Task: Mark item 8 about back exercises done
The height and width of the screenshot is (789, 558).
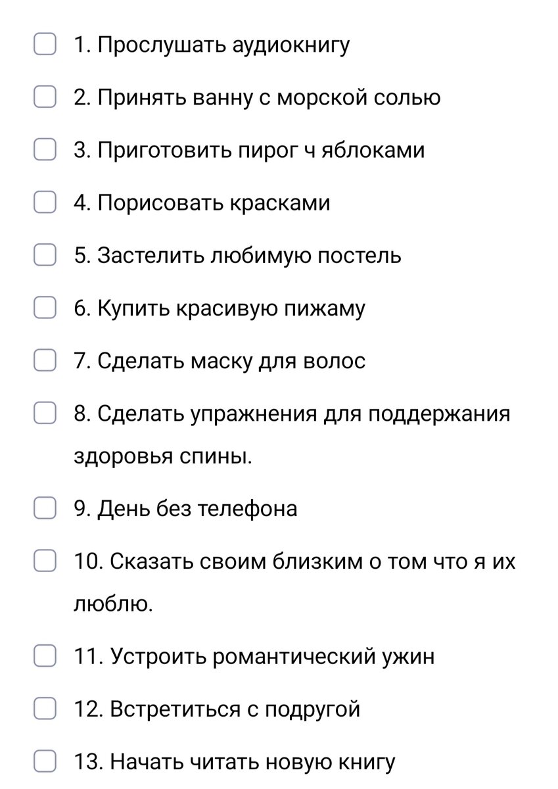Action: [45, 413]
